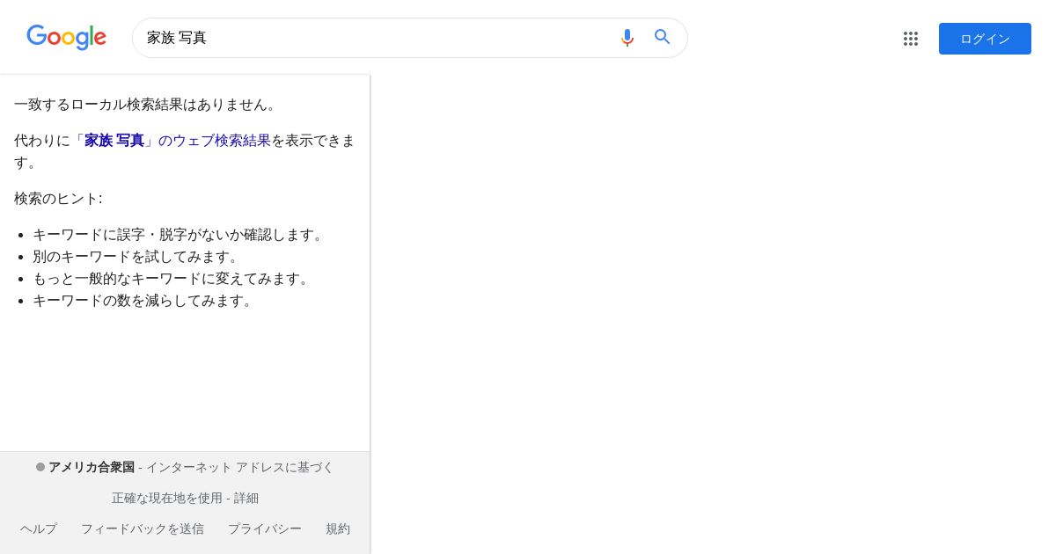
Task: Click the Google logo
Action: point(66,38)
